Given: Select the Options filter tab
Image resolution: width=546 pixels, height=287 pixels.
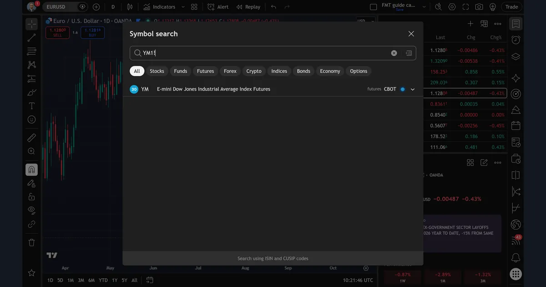Looking at the screenshot, I should [359, 71].
